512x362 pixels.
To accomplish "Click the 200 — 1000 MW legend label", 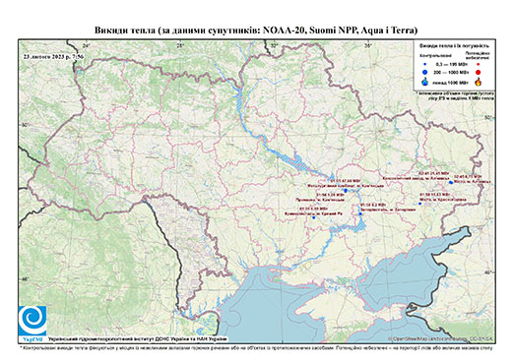I will [452, 72].
